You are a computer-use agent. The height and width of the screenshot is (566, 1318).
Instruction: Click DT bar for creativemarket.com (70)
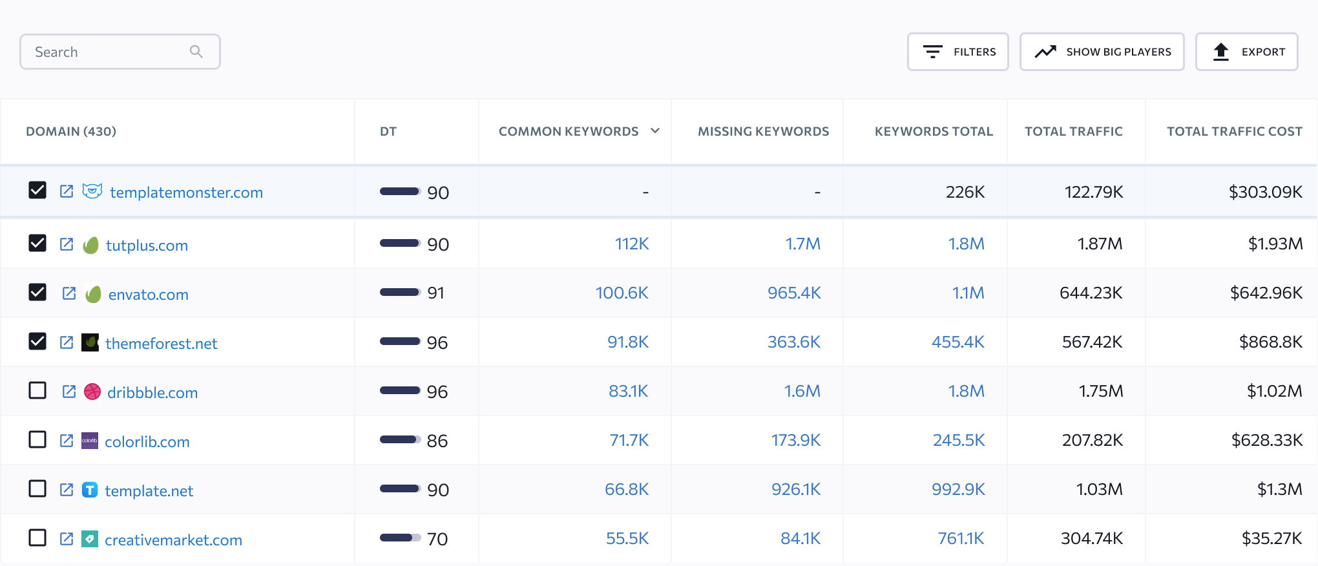coord(400,538)
